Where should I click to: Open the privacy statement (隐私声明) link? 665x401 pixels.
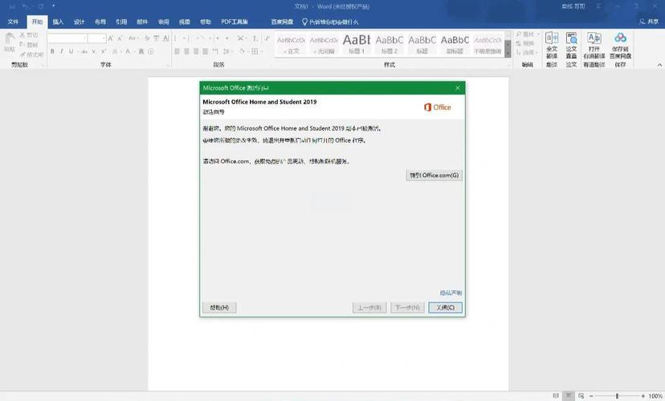pos(451,293)
